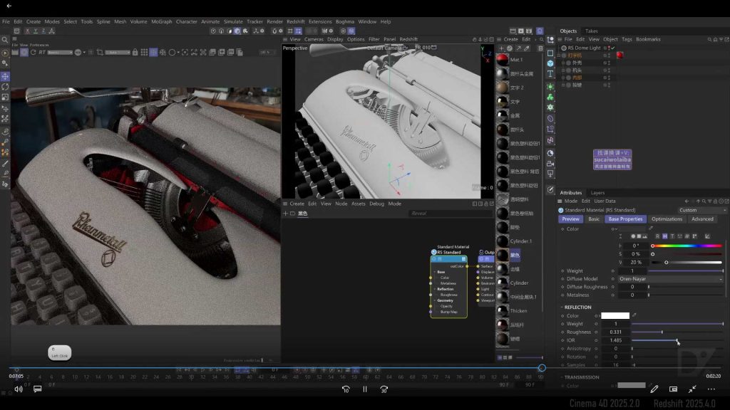Viewport: 730px width, 410px height.
Task: Click the Advanced button in material properties
Action: (702, 219)
